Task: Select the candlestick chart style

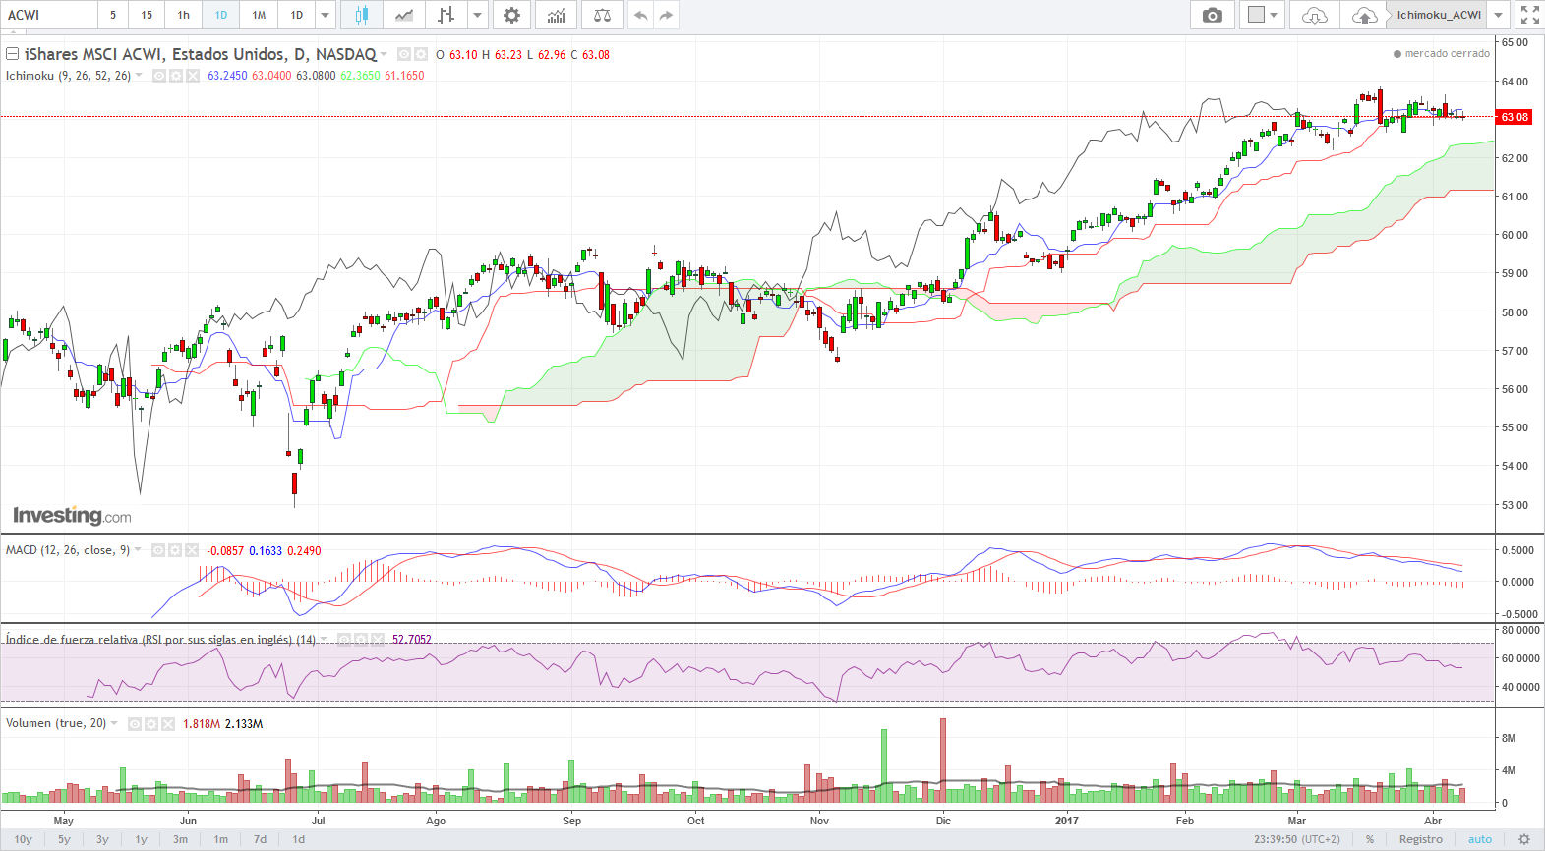Action: (362, 15)
